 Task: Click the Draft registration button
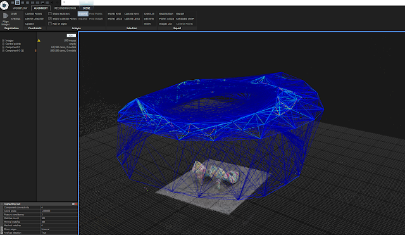[x=14, y=14]
